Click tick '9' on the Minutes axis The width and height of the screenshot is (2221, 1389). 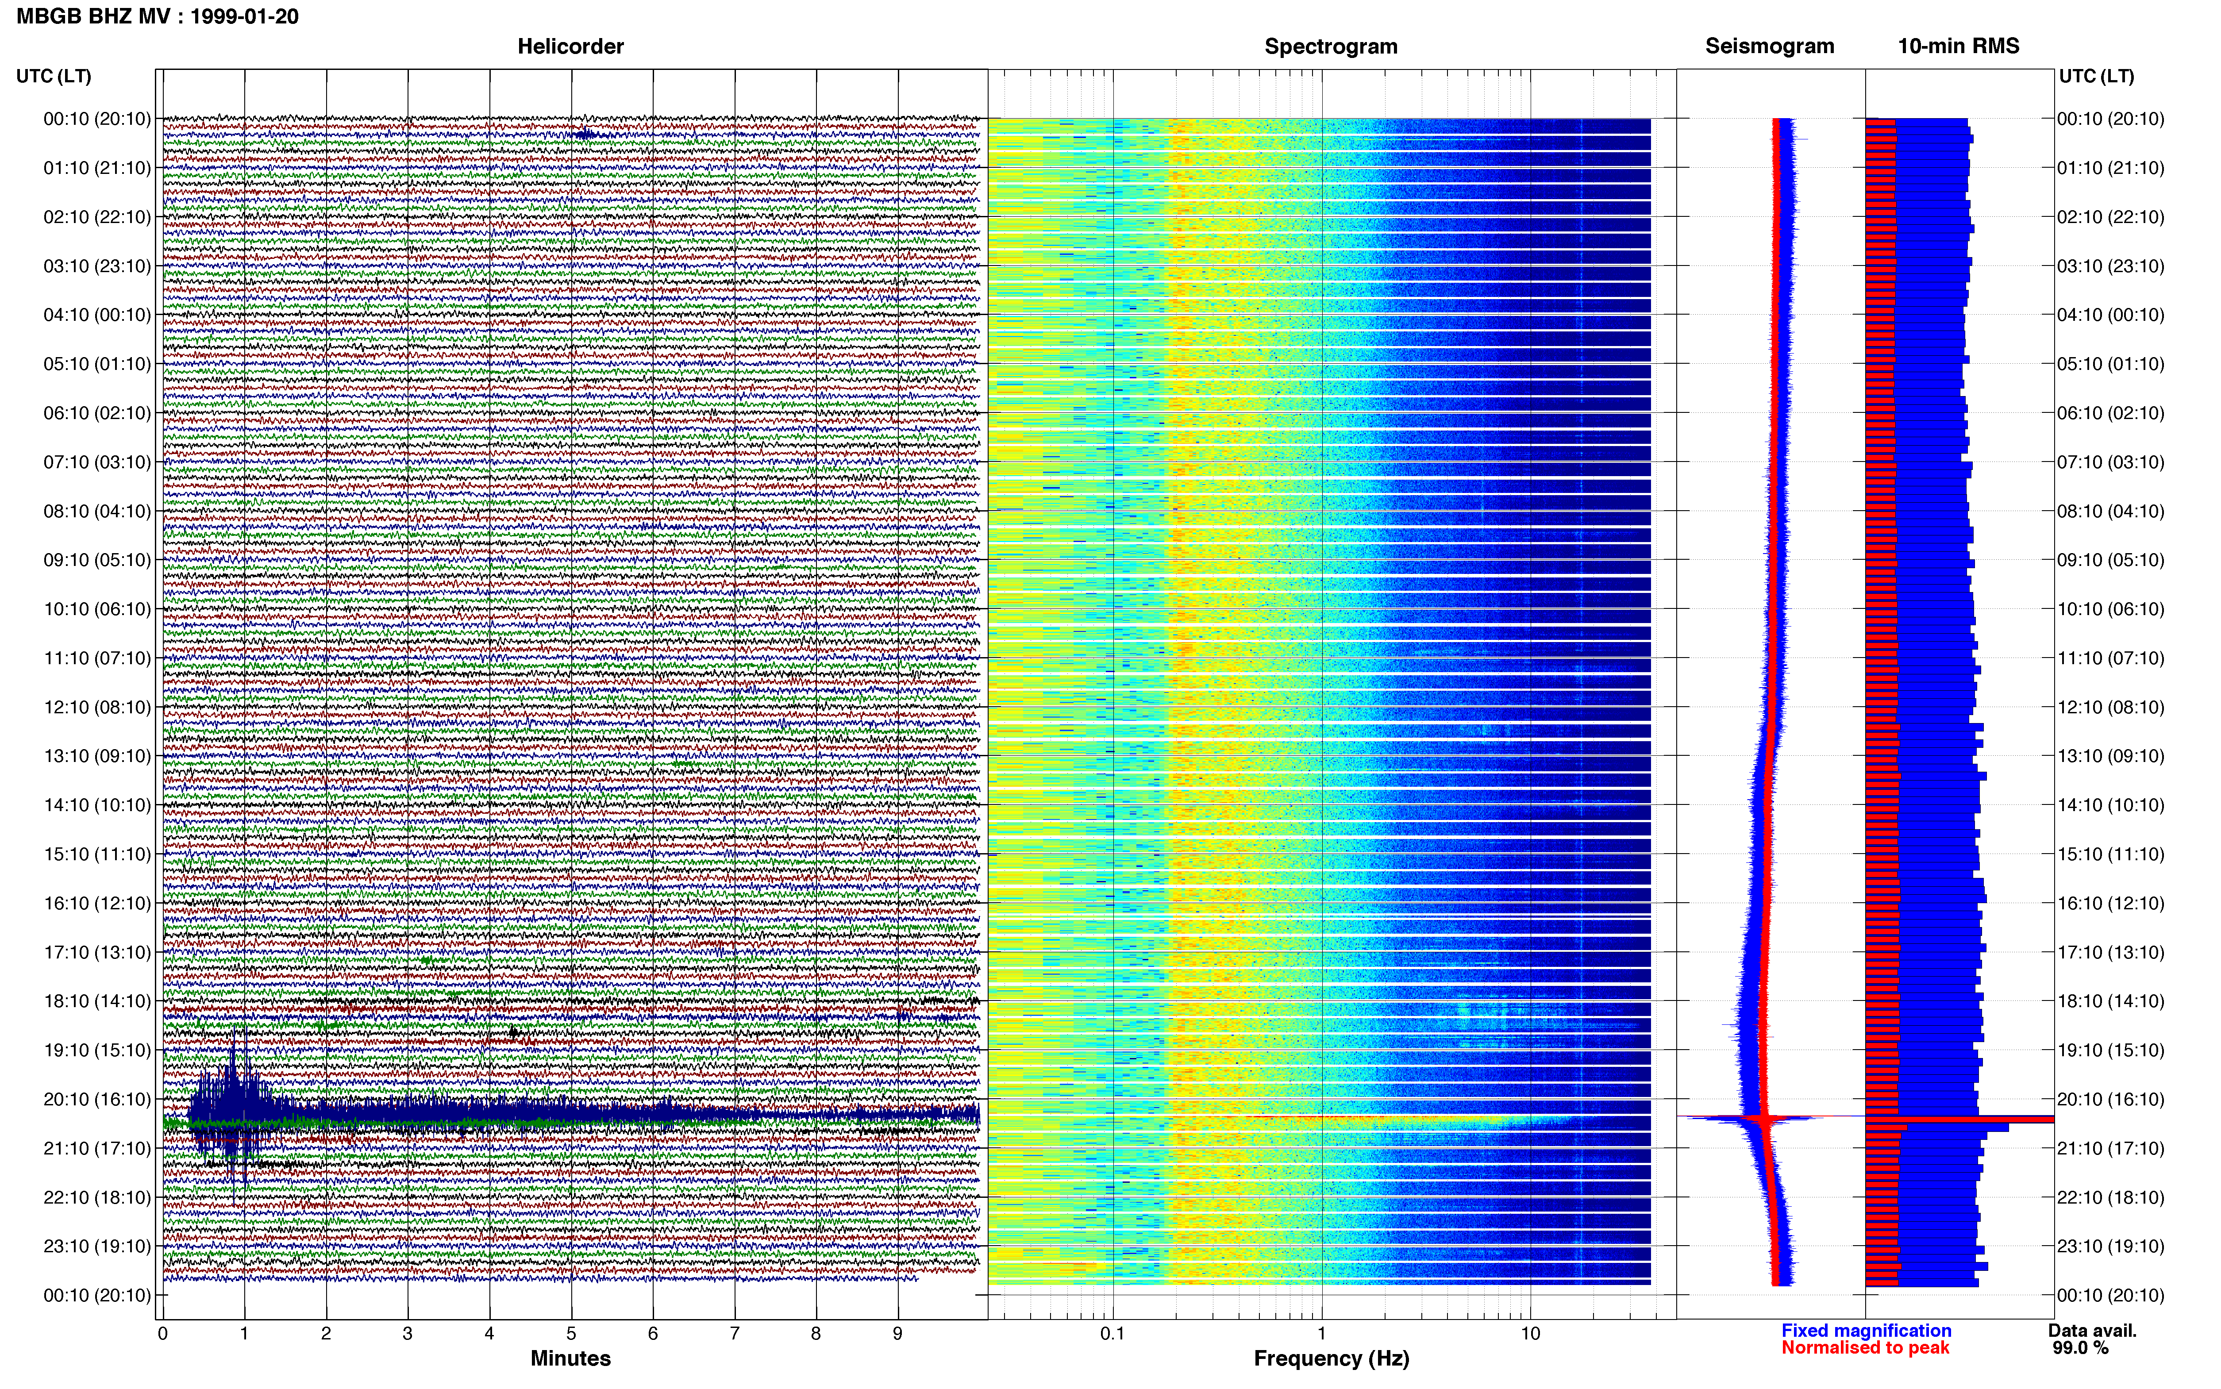[897, 1334]
